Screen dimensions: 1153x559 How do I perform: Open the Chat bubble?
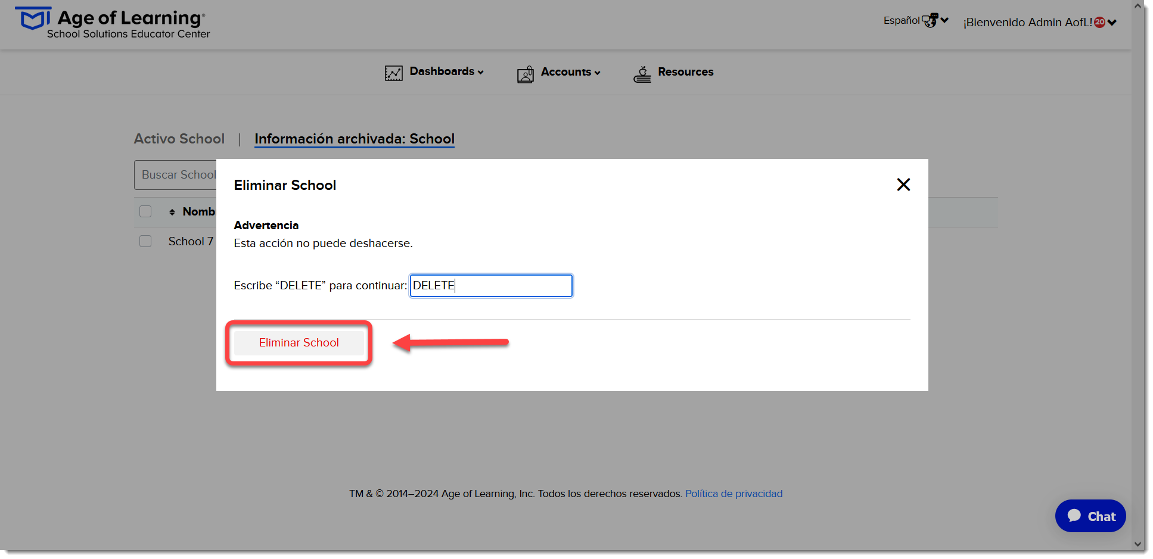tap(1090, 516)
